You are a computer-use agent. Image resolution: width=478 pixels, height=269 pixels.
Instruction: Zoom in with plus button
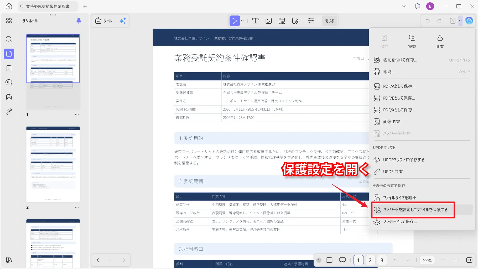coord(456,260)
